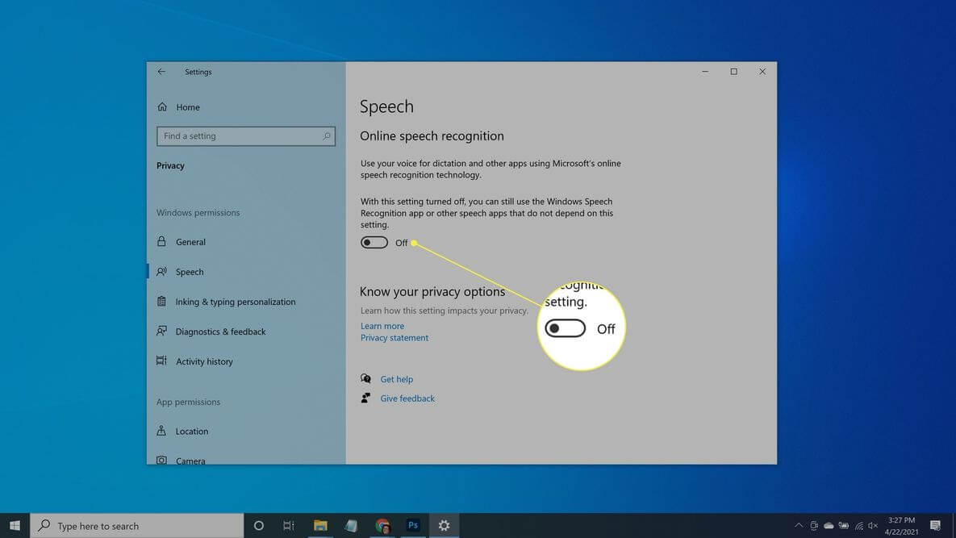This screenshot has height=538, width=956.
Task: Open the Privacy statement link
Action: [x=394, y=337]
